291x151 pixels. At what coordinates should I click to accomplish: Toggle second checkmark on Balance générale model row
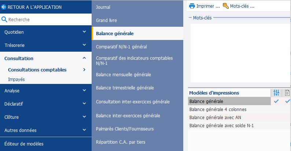pos(287,101)
